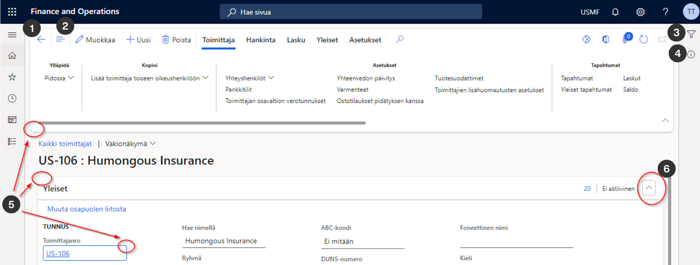The image size is (700, 265).
Task: Switch to the Asetukset tab
Action: (365, 40)
